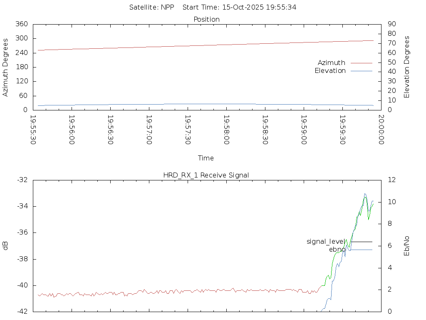Click the 19:58:00 time tick label
This screenshot has width=426, height=320.
(x=226, y=130)
